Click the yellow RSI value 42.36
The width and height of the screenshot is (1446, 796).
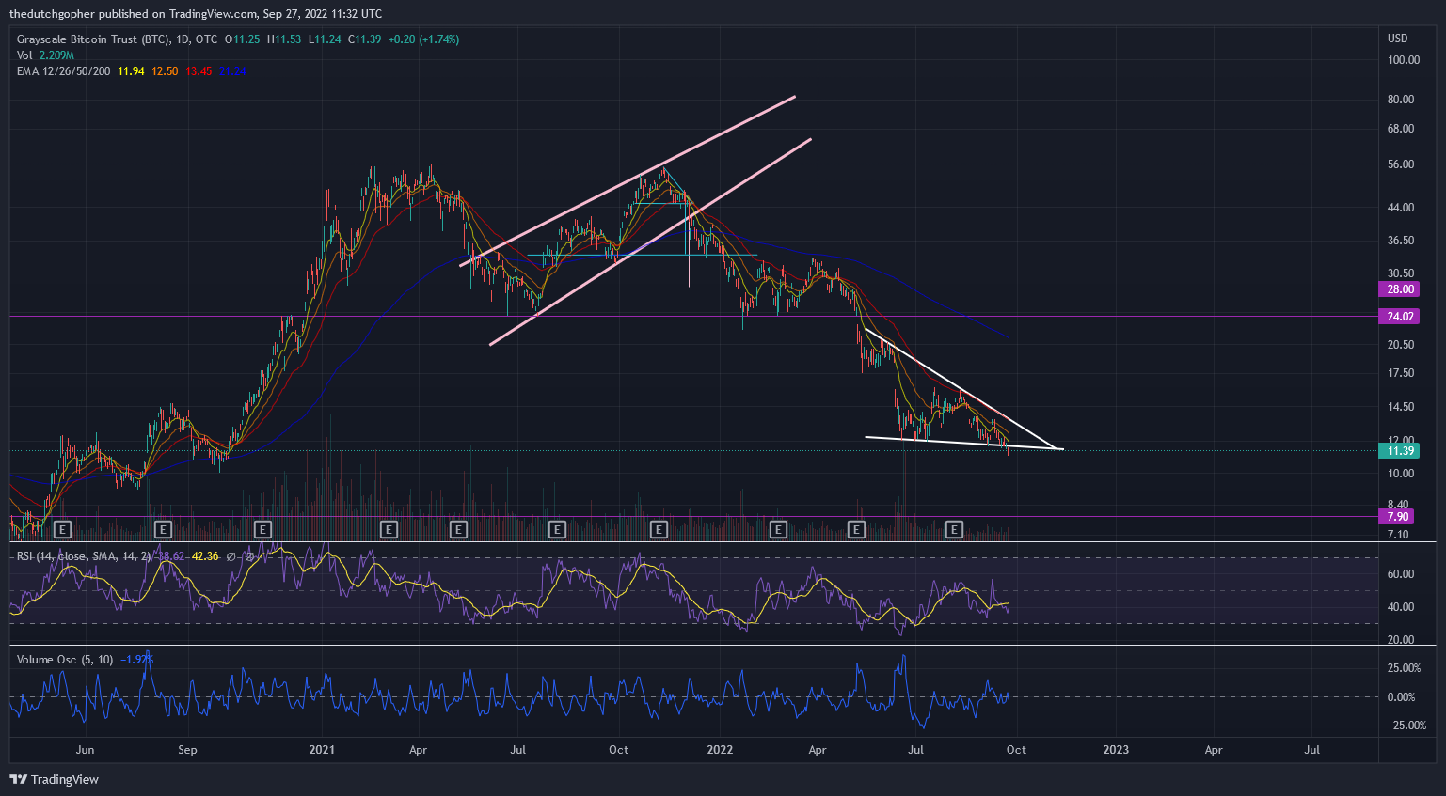[205, 556]
